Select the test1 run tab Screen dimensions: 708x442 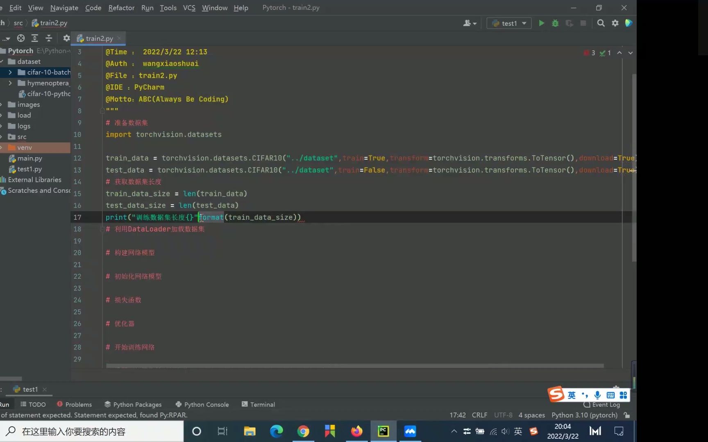coord(30,389)
